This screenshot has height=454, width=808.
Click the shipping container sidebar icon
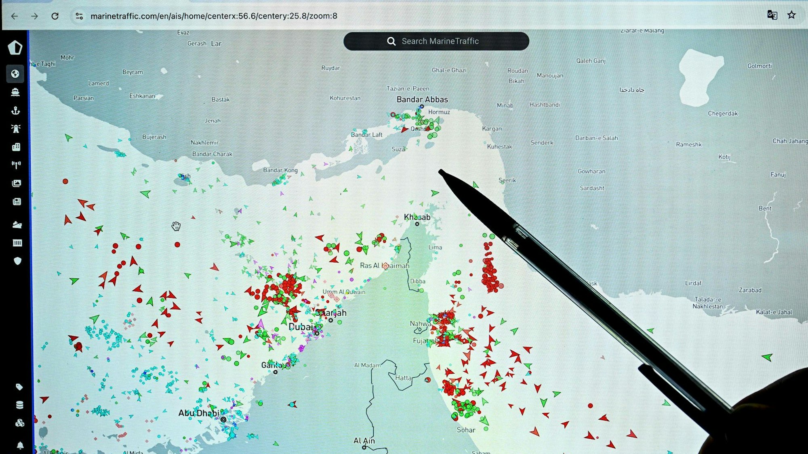coord(17,243)
